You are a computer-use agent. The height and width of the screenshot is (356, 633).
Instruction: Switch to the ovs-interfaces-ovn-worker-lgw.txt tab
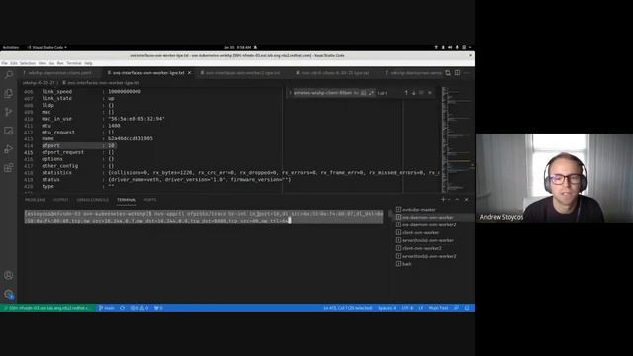[x=148, y=73]
